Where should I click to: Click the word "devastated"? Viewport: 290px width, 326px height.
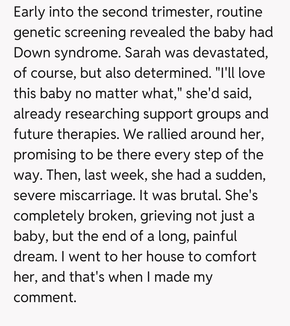[230, 53]
